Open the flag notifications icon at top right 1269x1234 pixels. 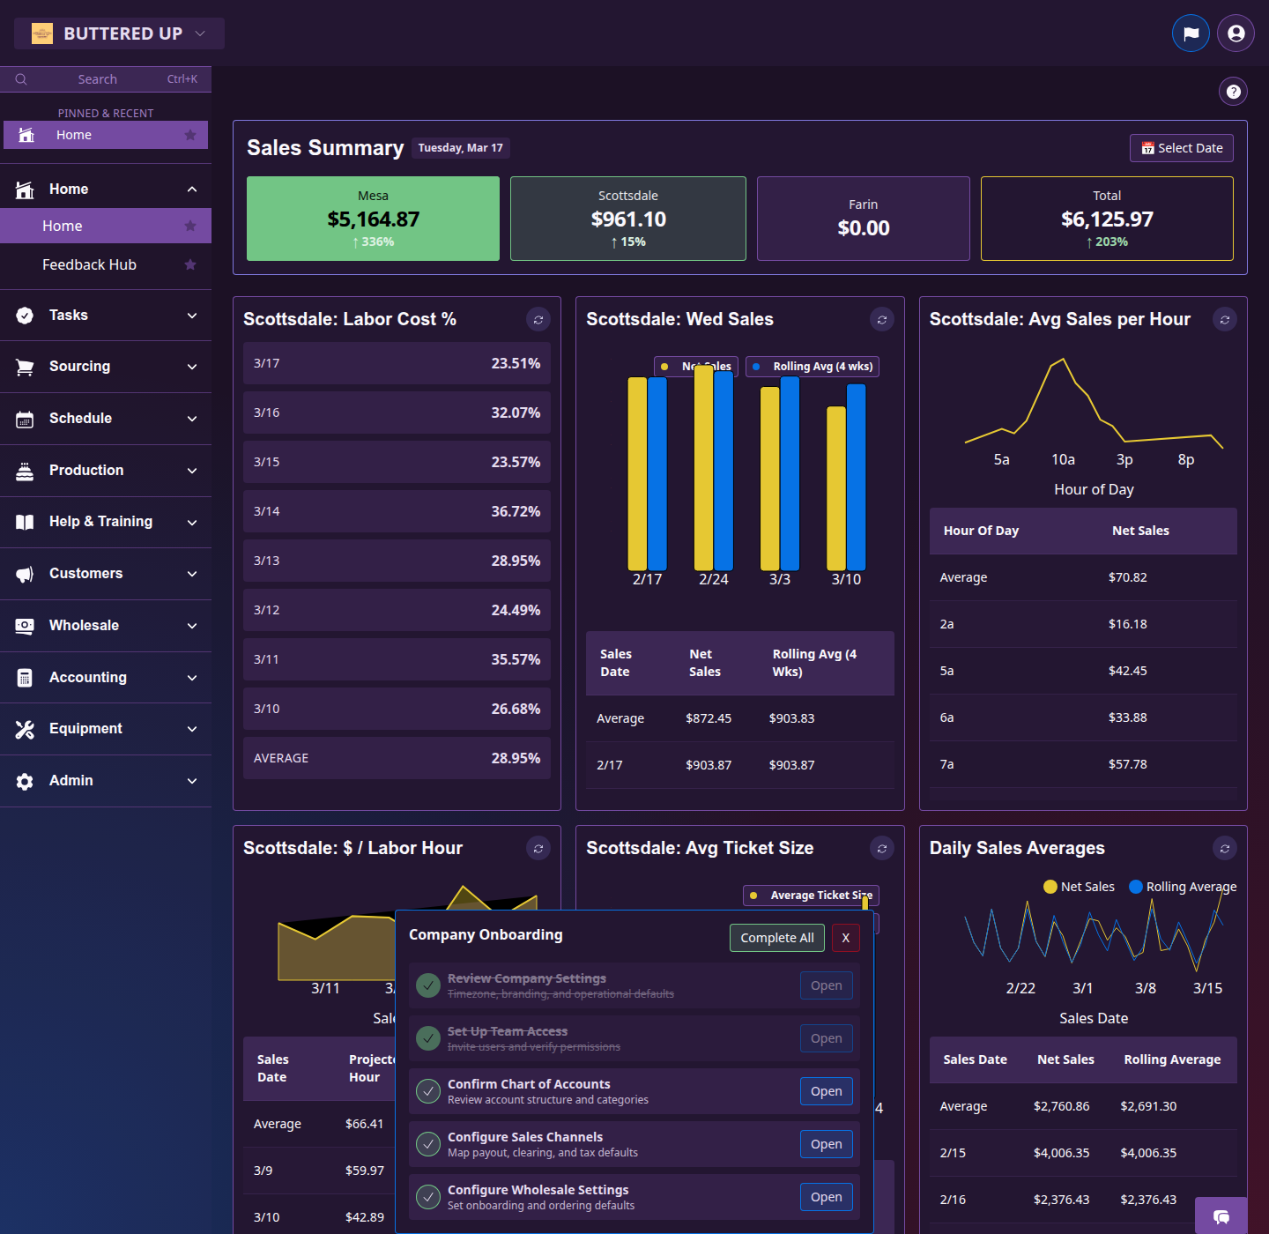click(x=1191, y=33)
